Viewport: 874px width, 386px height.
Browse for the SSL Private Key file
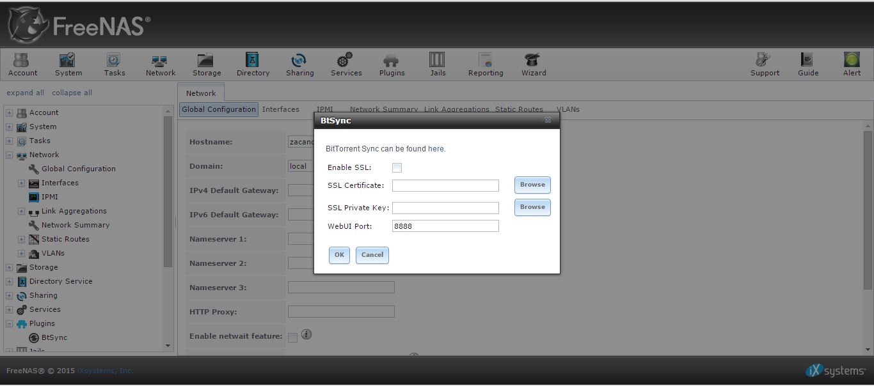(x=532, y=207)
